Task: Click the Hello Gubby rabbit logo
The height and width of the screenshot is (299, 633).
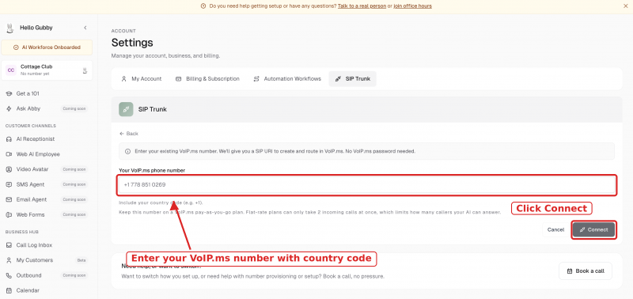Action: tap(10, 28)
